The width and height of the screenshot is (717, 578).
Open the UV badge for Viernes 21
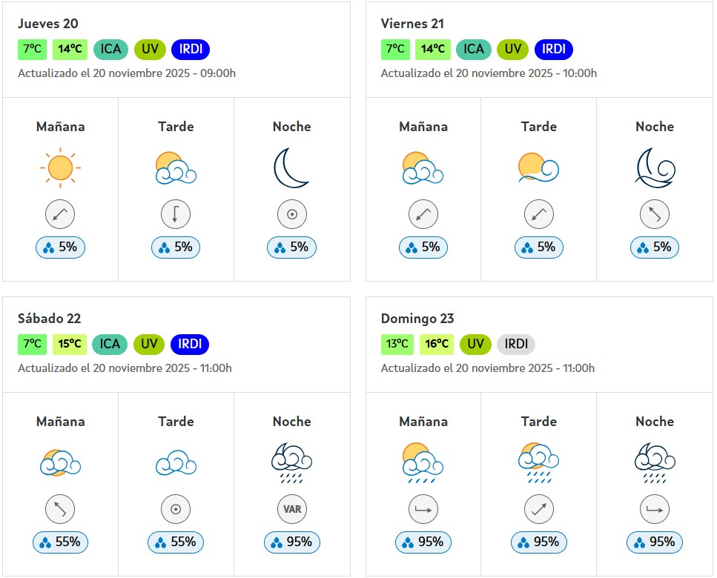512,50
